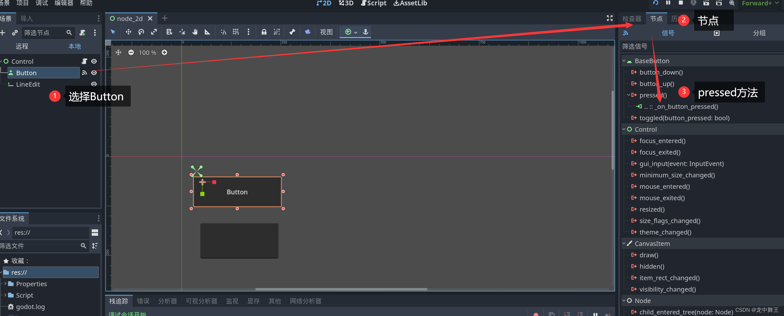Open the Script workspace
This screenshot has height=316, width=784.
pyautogui.click(x=374, y=3)
